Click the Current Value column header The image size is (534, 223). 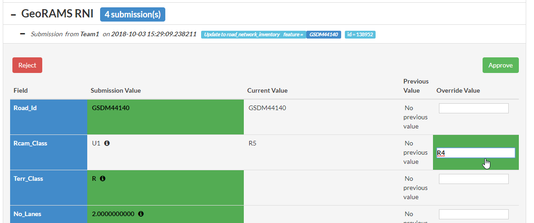click(267, 90)
